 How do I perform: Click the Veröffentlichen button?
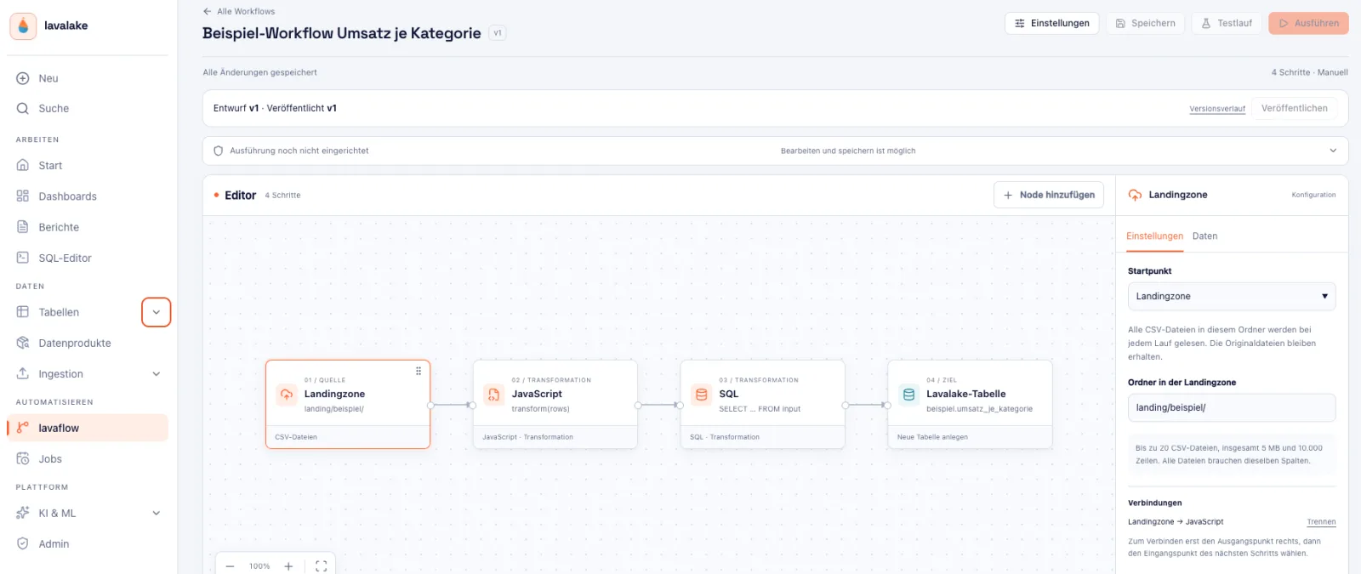[x=1295, y=109]
